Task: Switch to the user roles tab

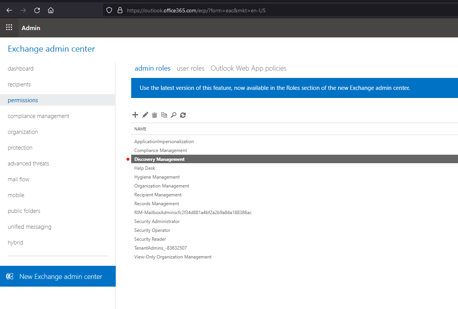Action: (x=190, y=68)
